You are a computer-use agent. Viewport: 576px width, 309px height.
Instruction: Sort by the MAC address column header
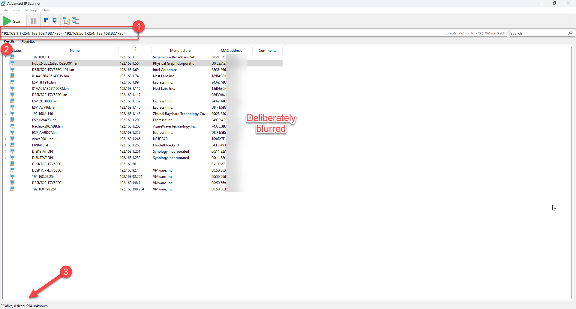pos(231,51)
